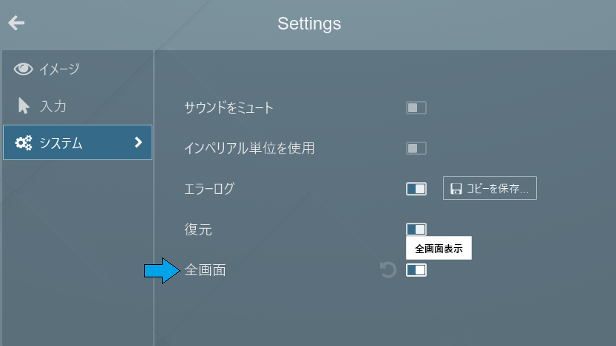The height and width of the screenshot is (346, 616).
Task: Switch off the 全画面 toggle
Action: [x=416, y=270]
